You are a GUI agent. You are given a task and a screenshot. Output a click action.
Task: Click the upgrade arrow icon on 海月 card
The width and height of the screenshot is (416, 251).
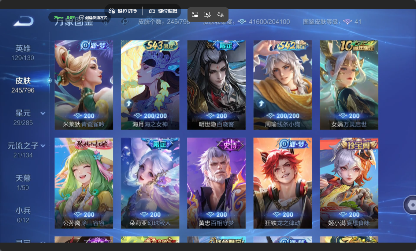point(129,103)
